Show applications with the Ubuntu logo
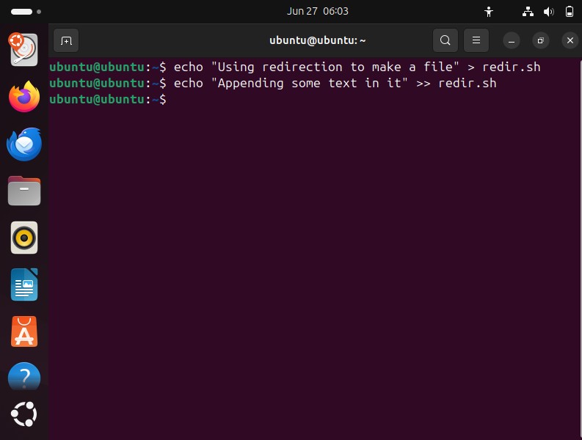 (24, 414)
